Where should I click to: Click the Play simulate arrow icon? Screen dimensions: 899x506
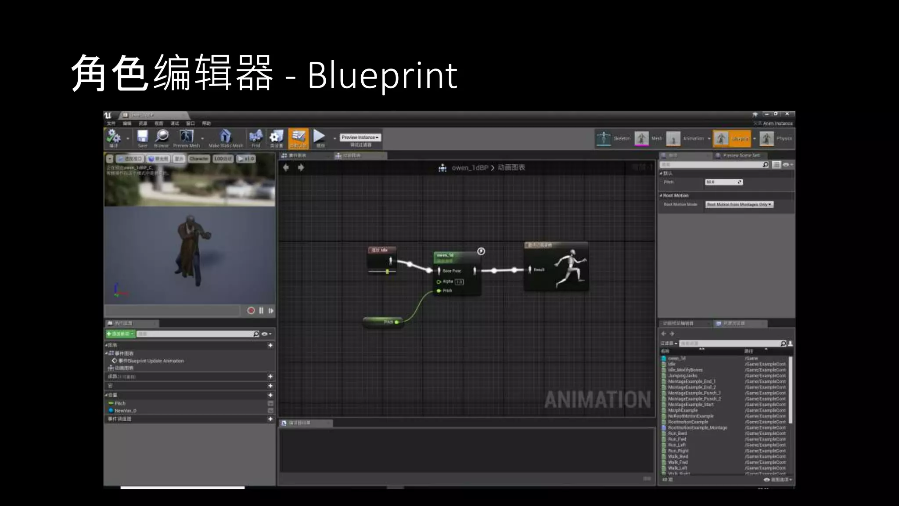320,136
